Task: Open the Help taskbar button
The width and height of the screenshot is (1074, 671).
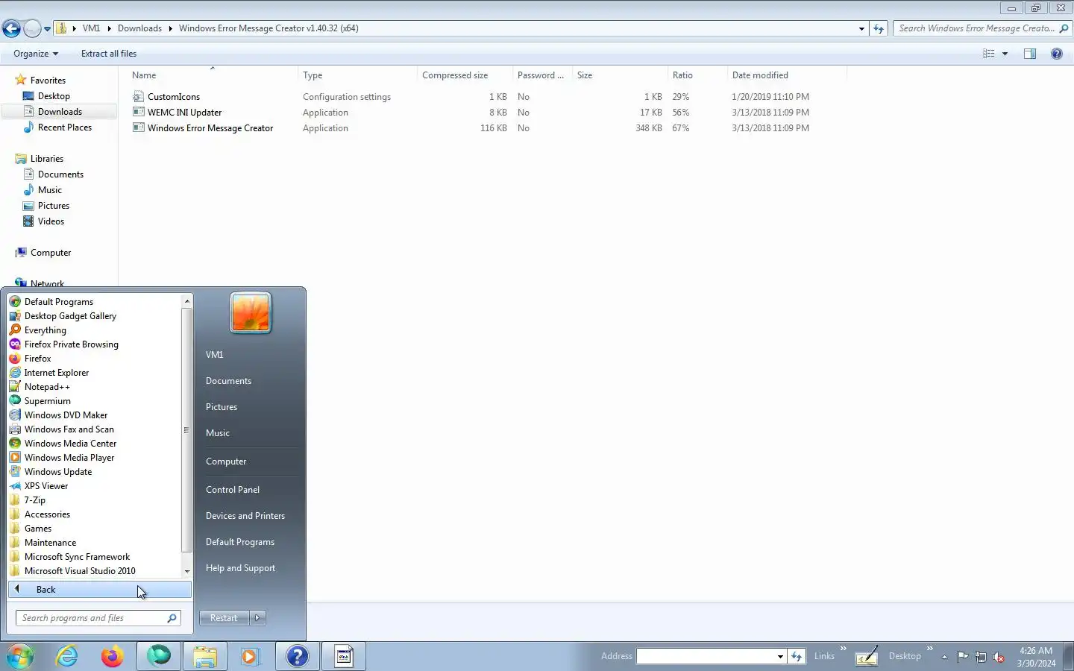Action: coord(297,656)
